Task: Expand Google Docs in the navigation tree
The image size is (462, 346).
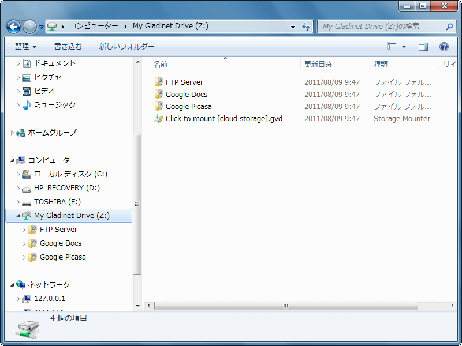Action: click(24, 243)
